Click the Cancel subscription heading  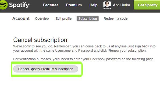tap(40, 40)
